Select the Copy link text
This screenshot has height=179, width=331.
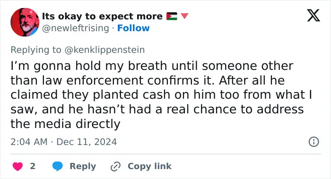click(x=149, y=166)
